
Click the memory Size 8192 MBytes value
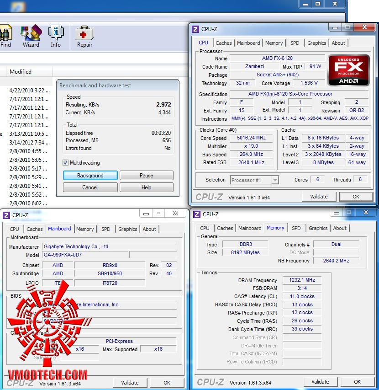click(x=245, y=252)
